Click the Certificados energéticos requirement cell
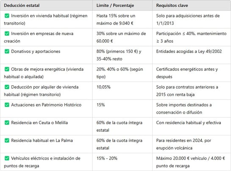Image resolution: width=231 pixels, height=171 pixels. [x=192, y=73]
